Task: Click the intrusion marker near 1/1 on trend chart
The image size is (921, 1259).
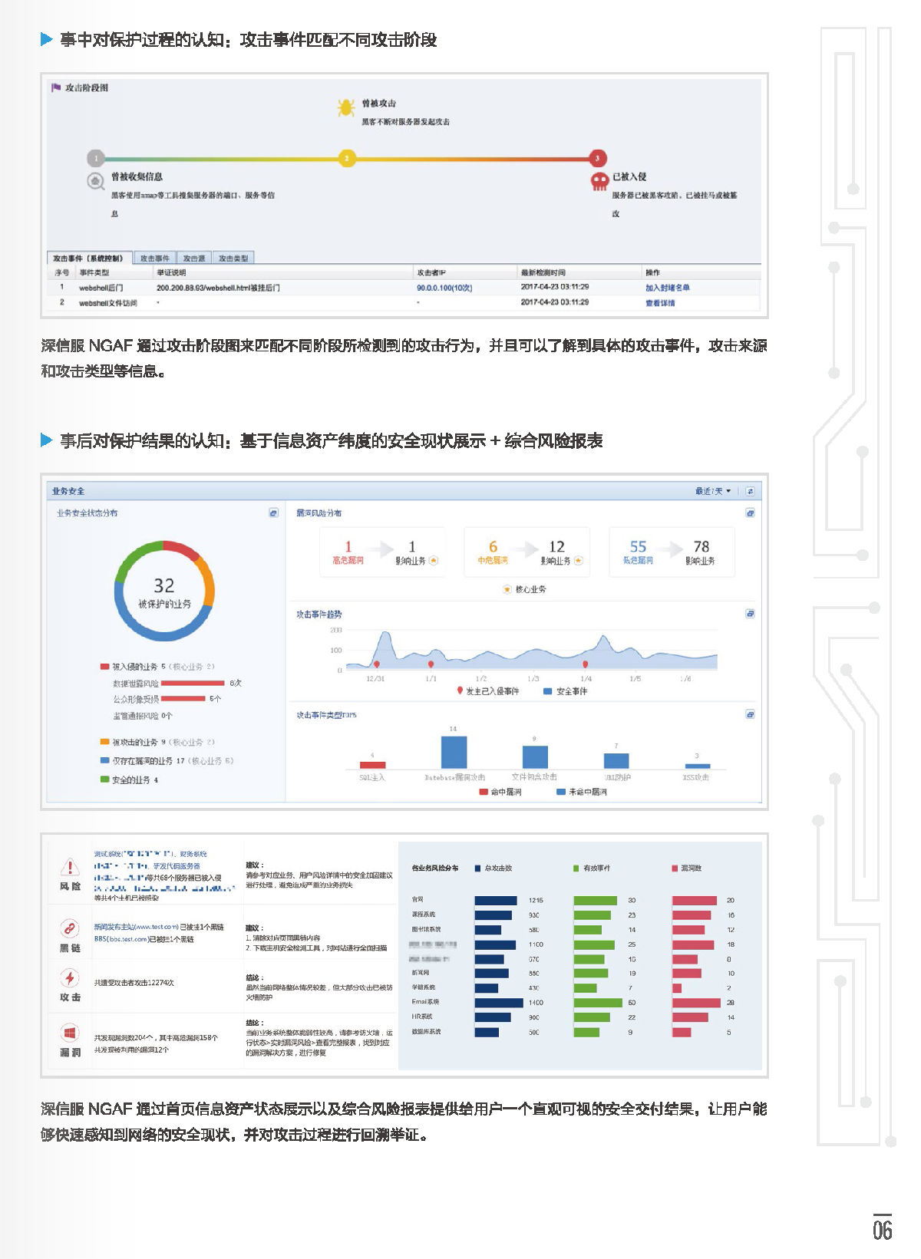Action: click(x=431, y=664)
